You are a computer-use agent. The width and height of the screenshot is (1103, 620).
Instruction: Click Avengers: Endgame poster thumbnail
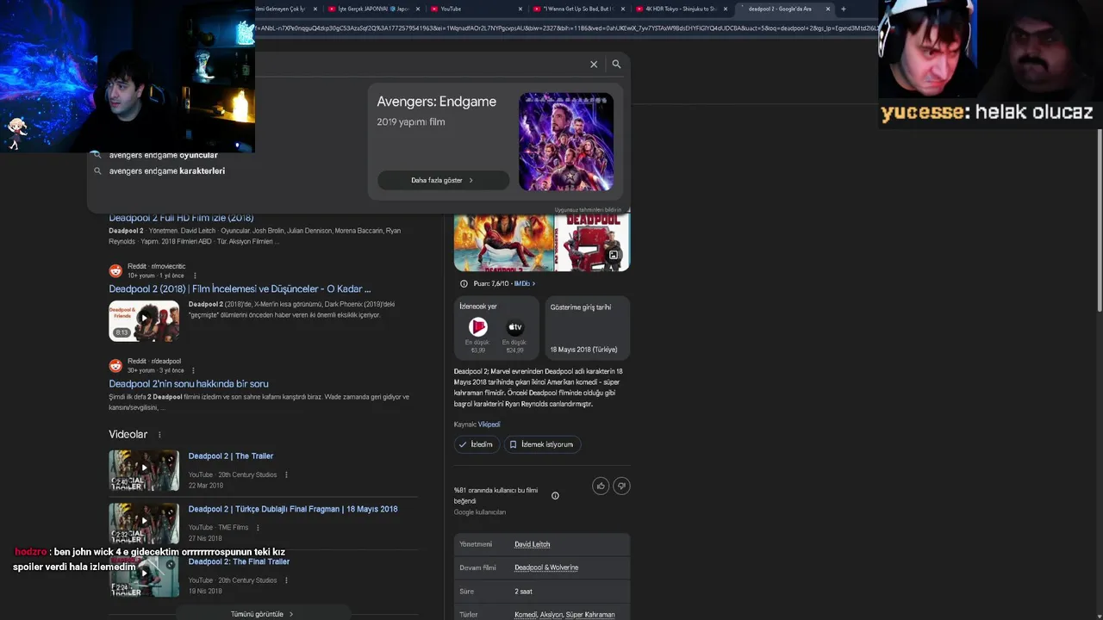pos(566,142)
